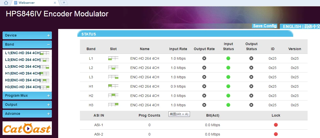
Task: Open H2(ENC-HD 264 4CH) band entry
Action: (x=23, y=80)
